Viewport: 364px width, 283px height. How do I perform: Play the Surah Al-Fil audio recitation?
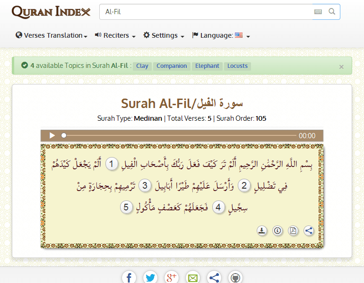click(52, 136)
